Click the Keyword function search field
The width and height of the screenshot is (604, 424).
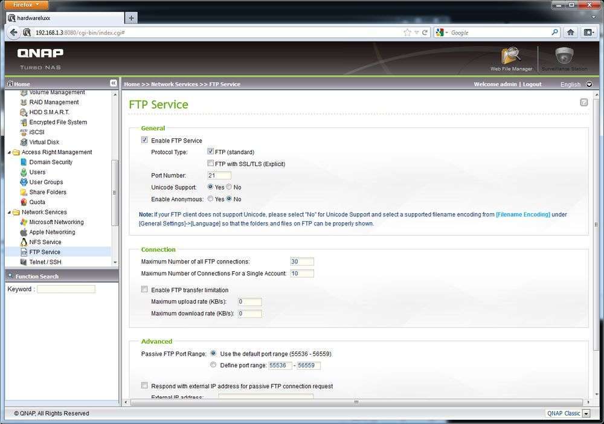click(x=66, y=289)
